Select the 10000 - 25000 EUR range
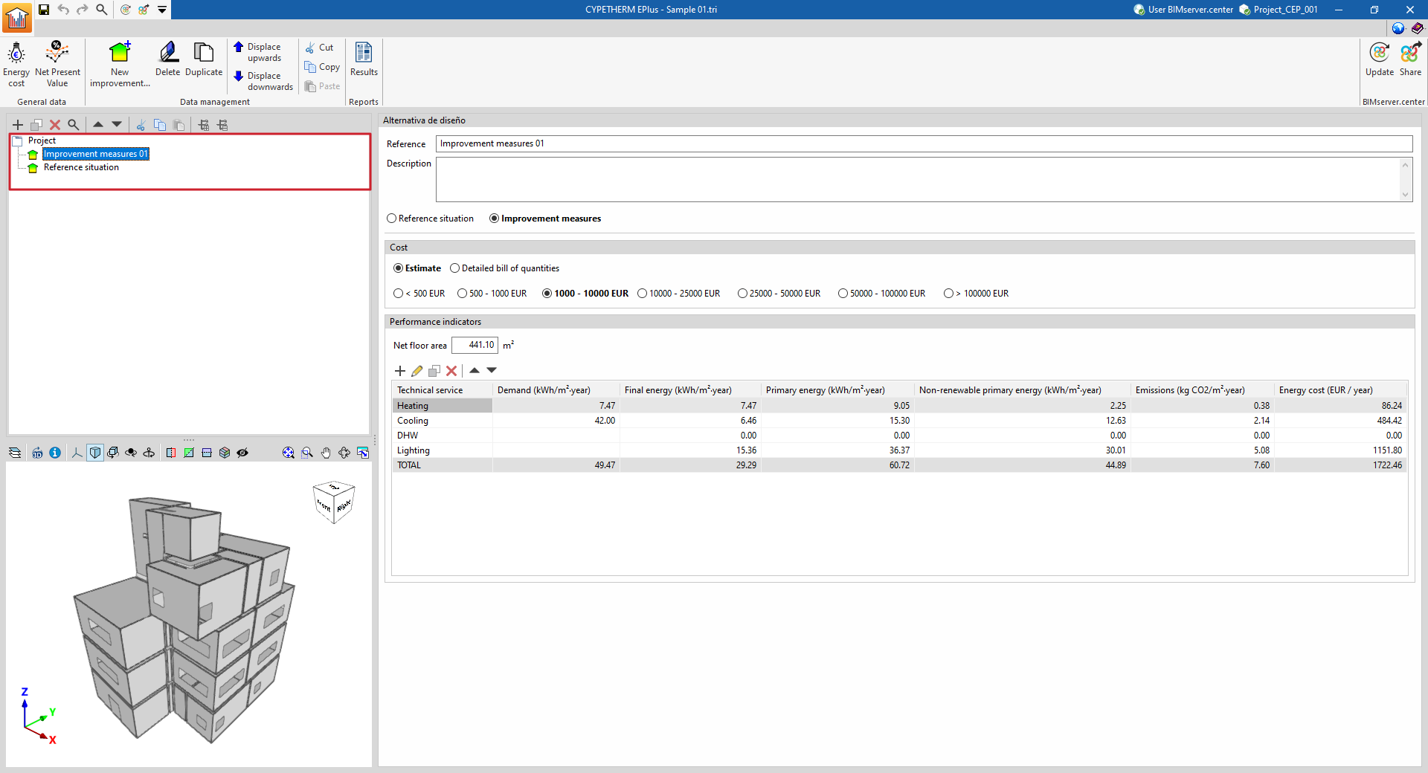 643,294
